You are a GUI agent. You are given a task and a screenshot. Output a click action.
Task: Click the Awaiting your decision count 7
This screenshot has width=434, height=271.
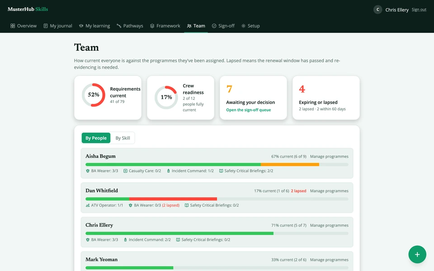tap(229, 89)
